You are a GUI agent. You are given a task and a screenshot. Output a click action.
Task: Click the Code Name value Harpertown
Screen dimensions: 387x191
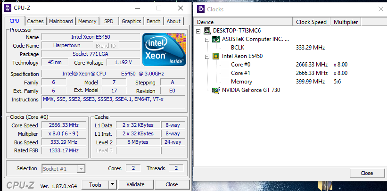[66, 45]
